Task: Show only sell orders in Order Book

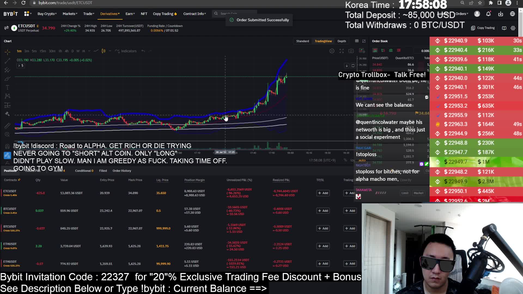Action: 399,50
